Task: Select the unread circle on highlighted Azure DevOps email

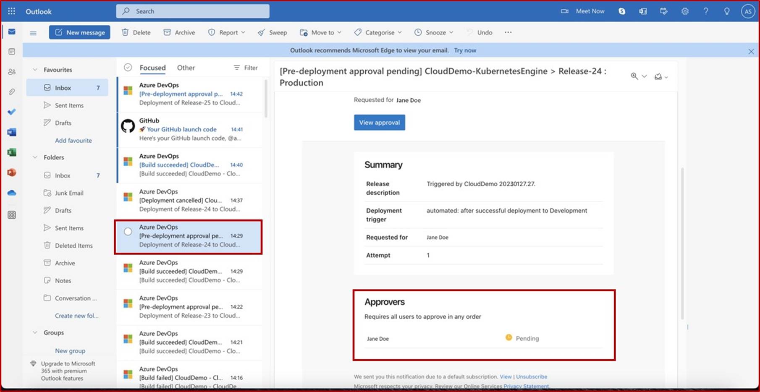Action: point(128,231)
